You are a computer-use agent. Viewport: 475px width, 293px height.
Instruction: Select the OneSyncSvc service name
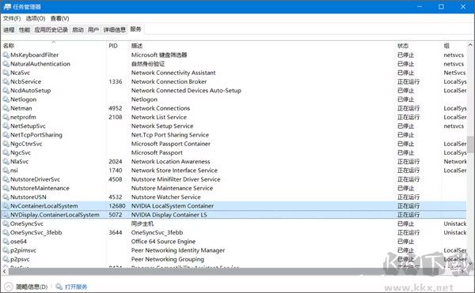(x=27, y=224)
